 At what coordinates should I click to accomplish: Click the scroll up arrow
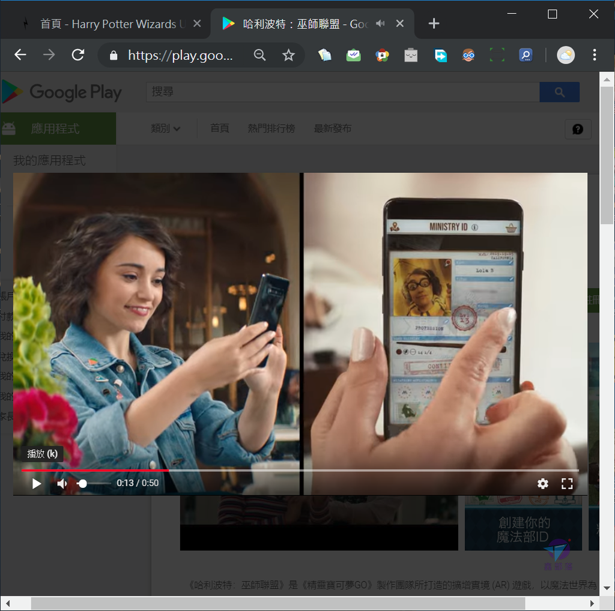click(x=607, y=79)
